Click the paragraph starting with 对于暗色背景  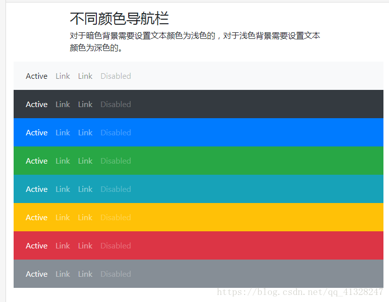[x=195, y=41]
